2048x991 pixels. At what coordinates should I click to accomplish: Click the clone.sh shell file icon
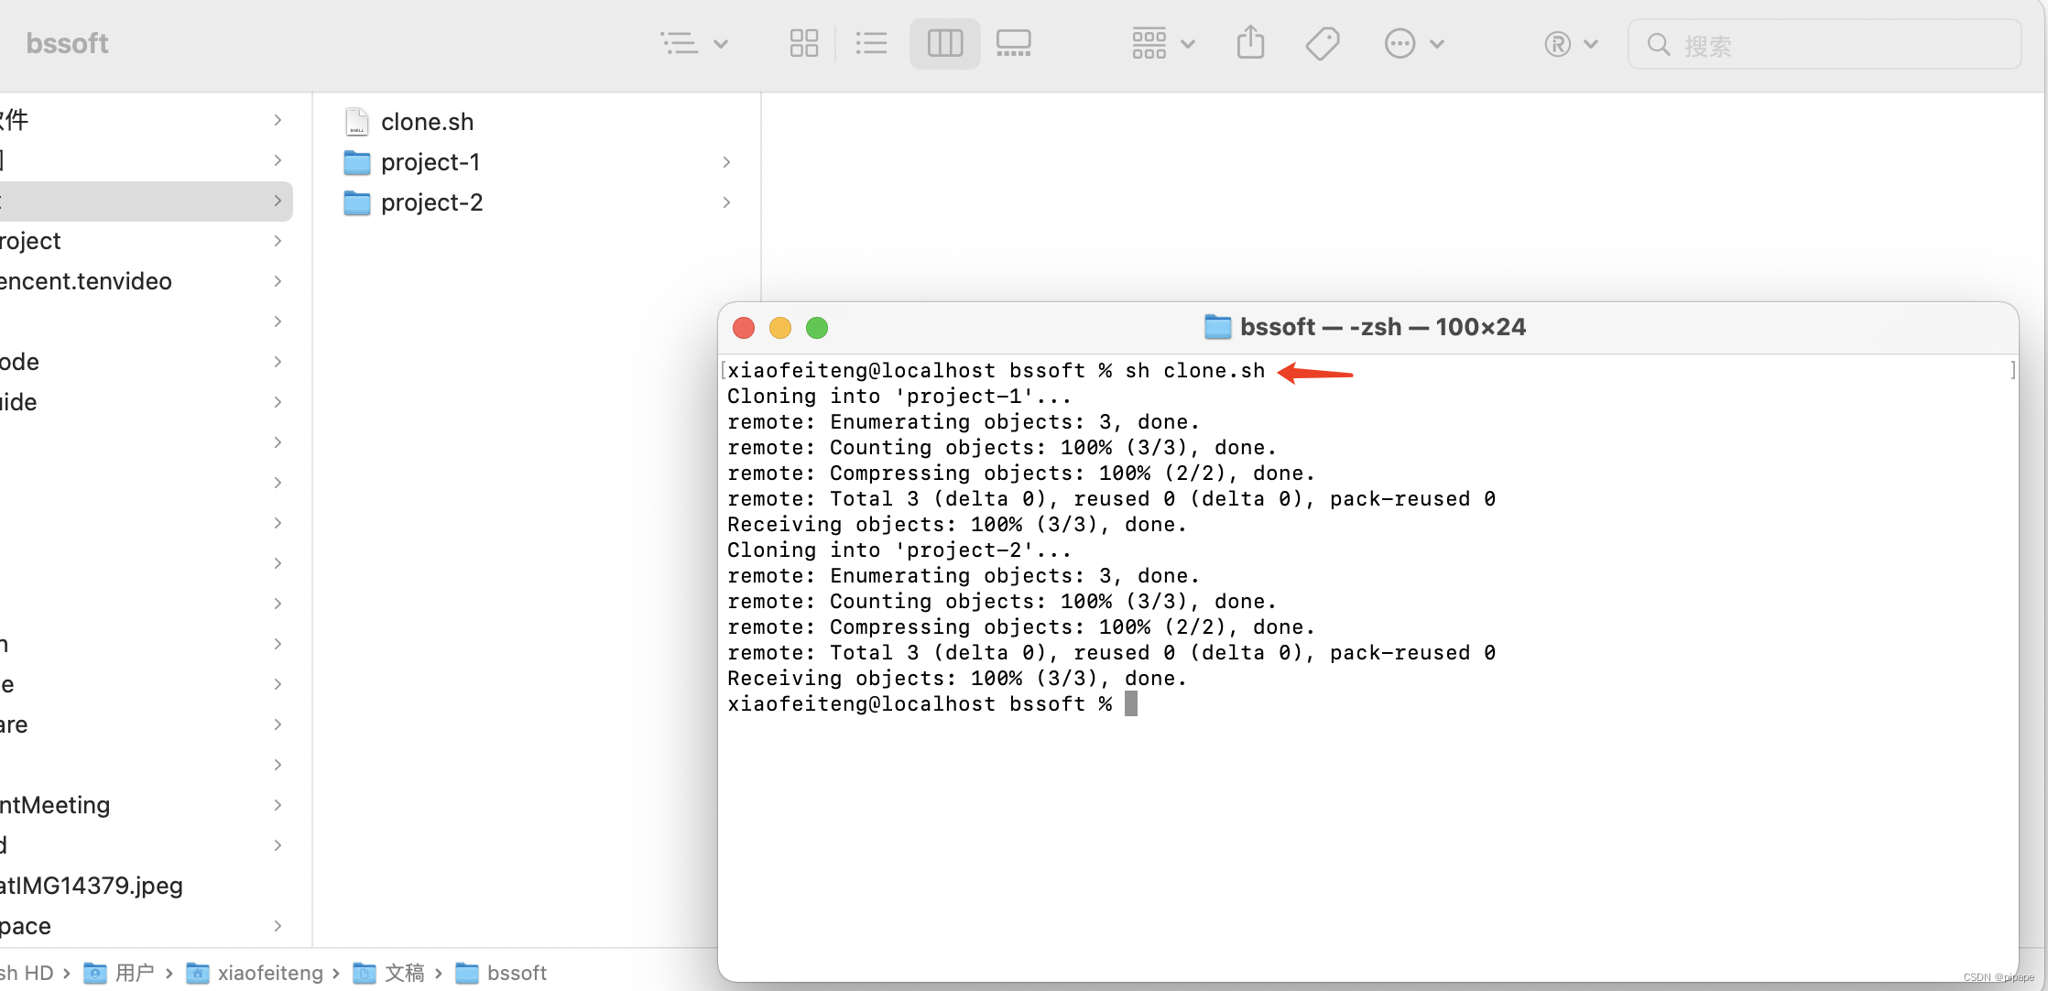click(x=356, y=121)
